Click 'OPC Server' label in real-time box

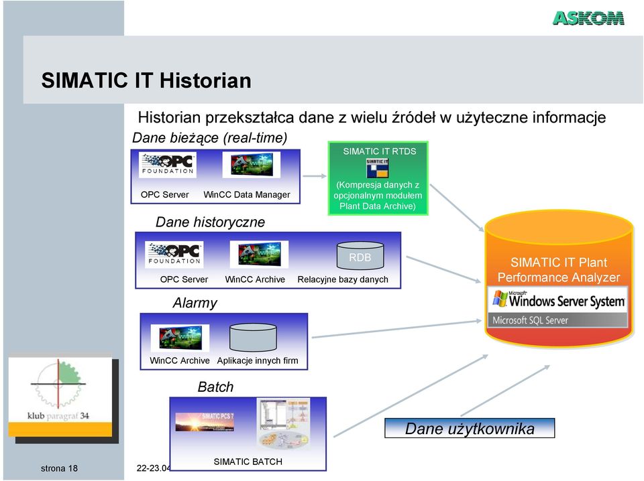pyautogui.click(x=165, y=194)
